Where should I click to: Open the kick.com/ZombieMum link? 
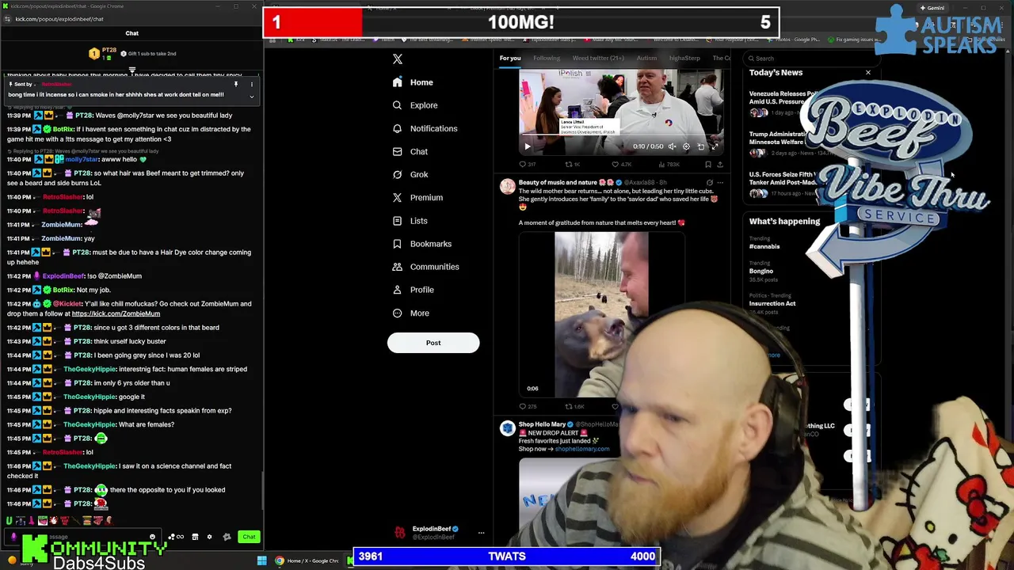pos(116,313)
